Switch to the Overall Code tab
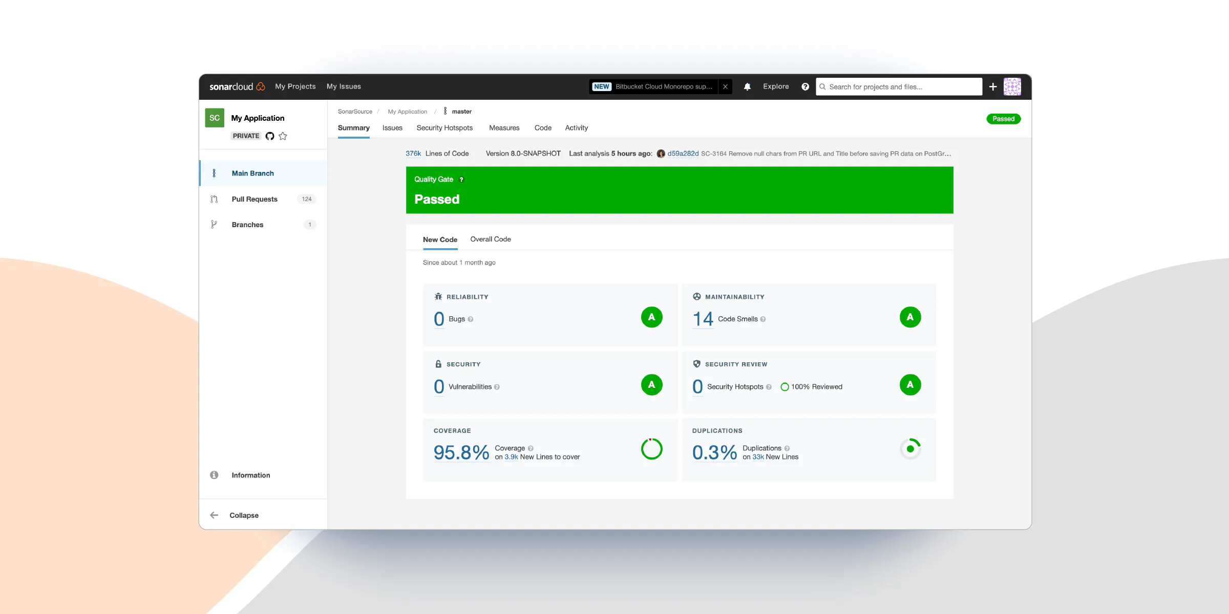 tap(490, 239)
